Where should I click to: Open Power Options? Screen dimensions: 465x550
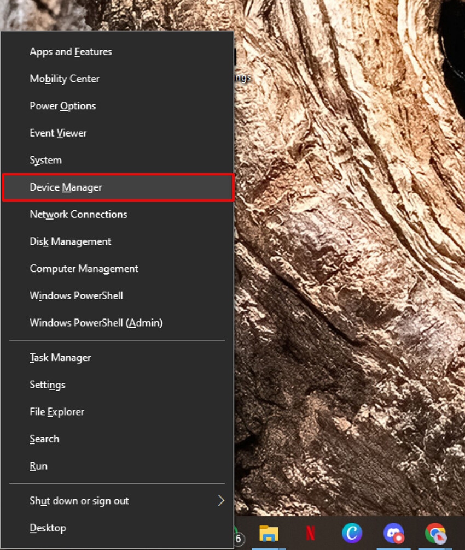click(62, 105)
